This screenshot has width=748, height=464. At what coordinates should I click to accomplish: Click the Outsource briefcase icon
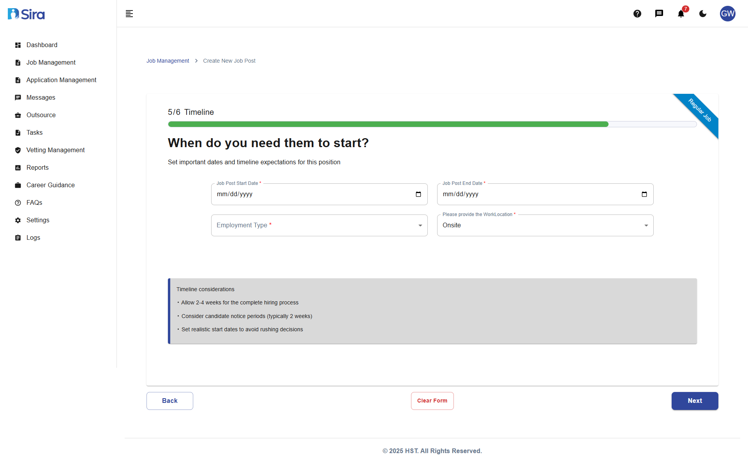[18, 115]
